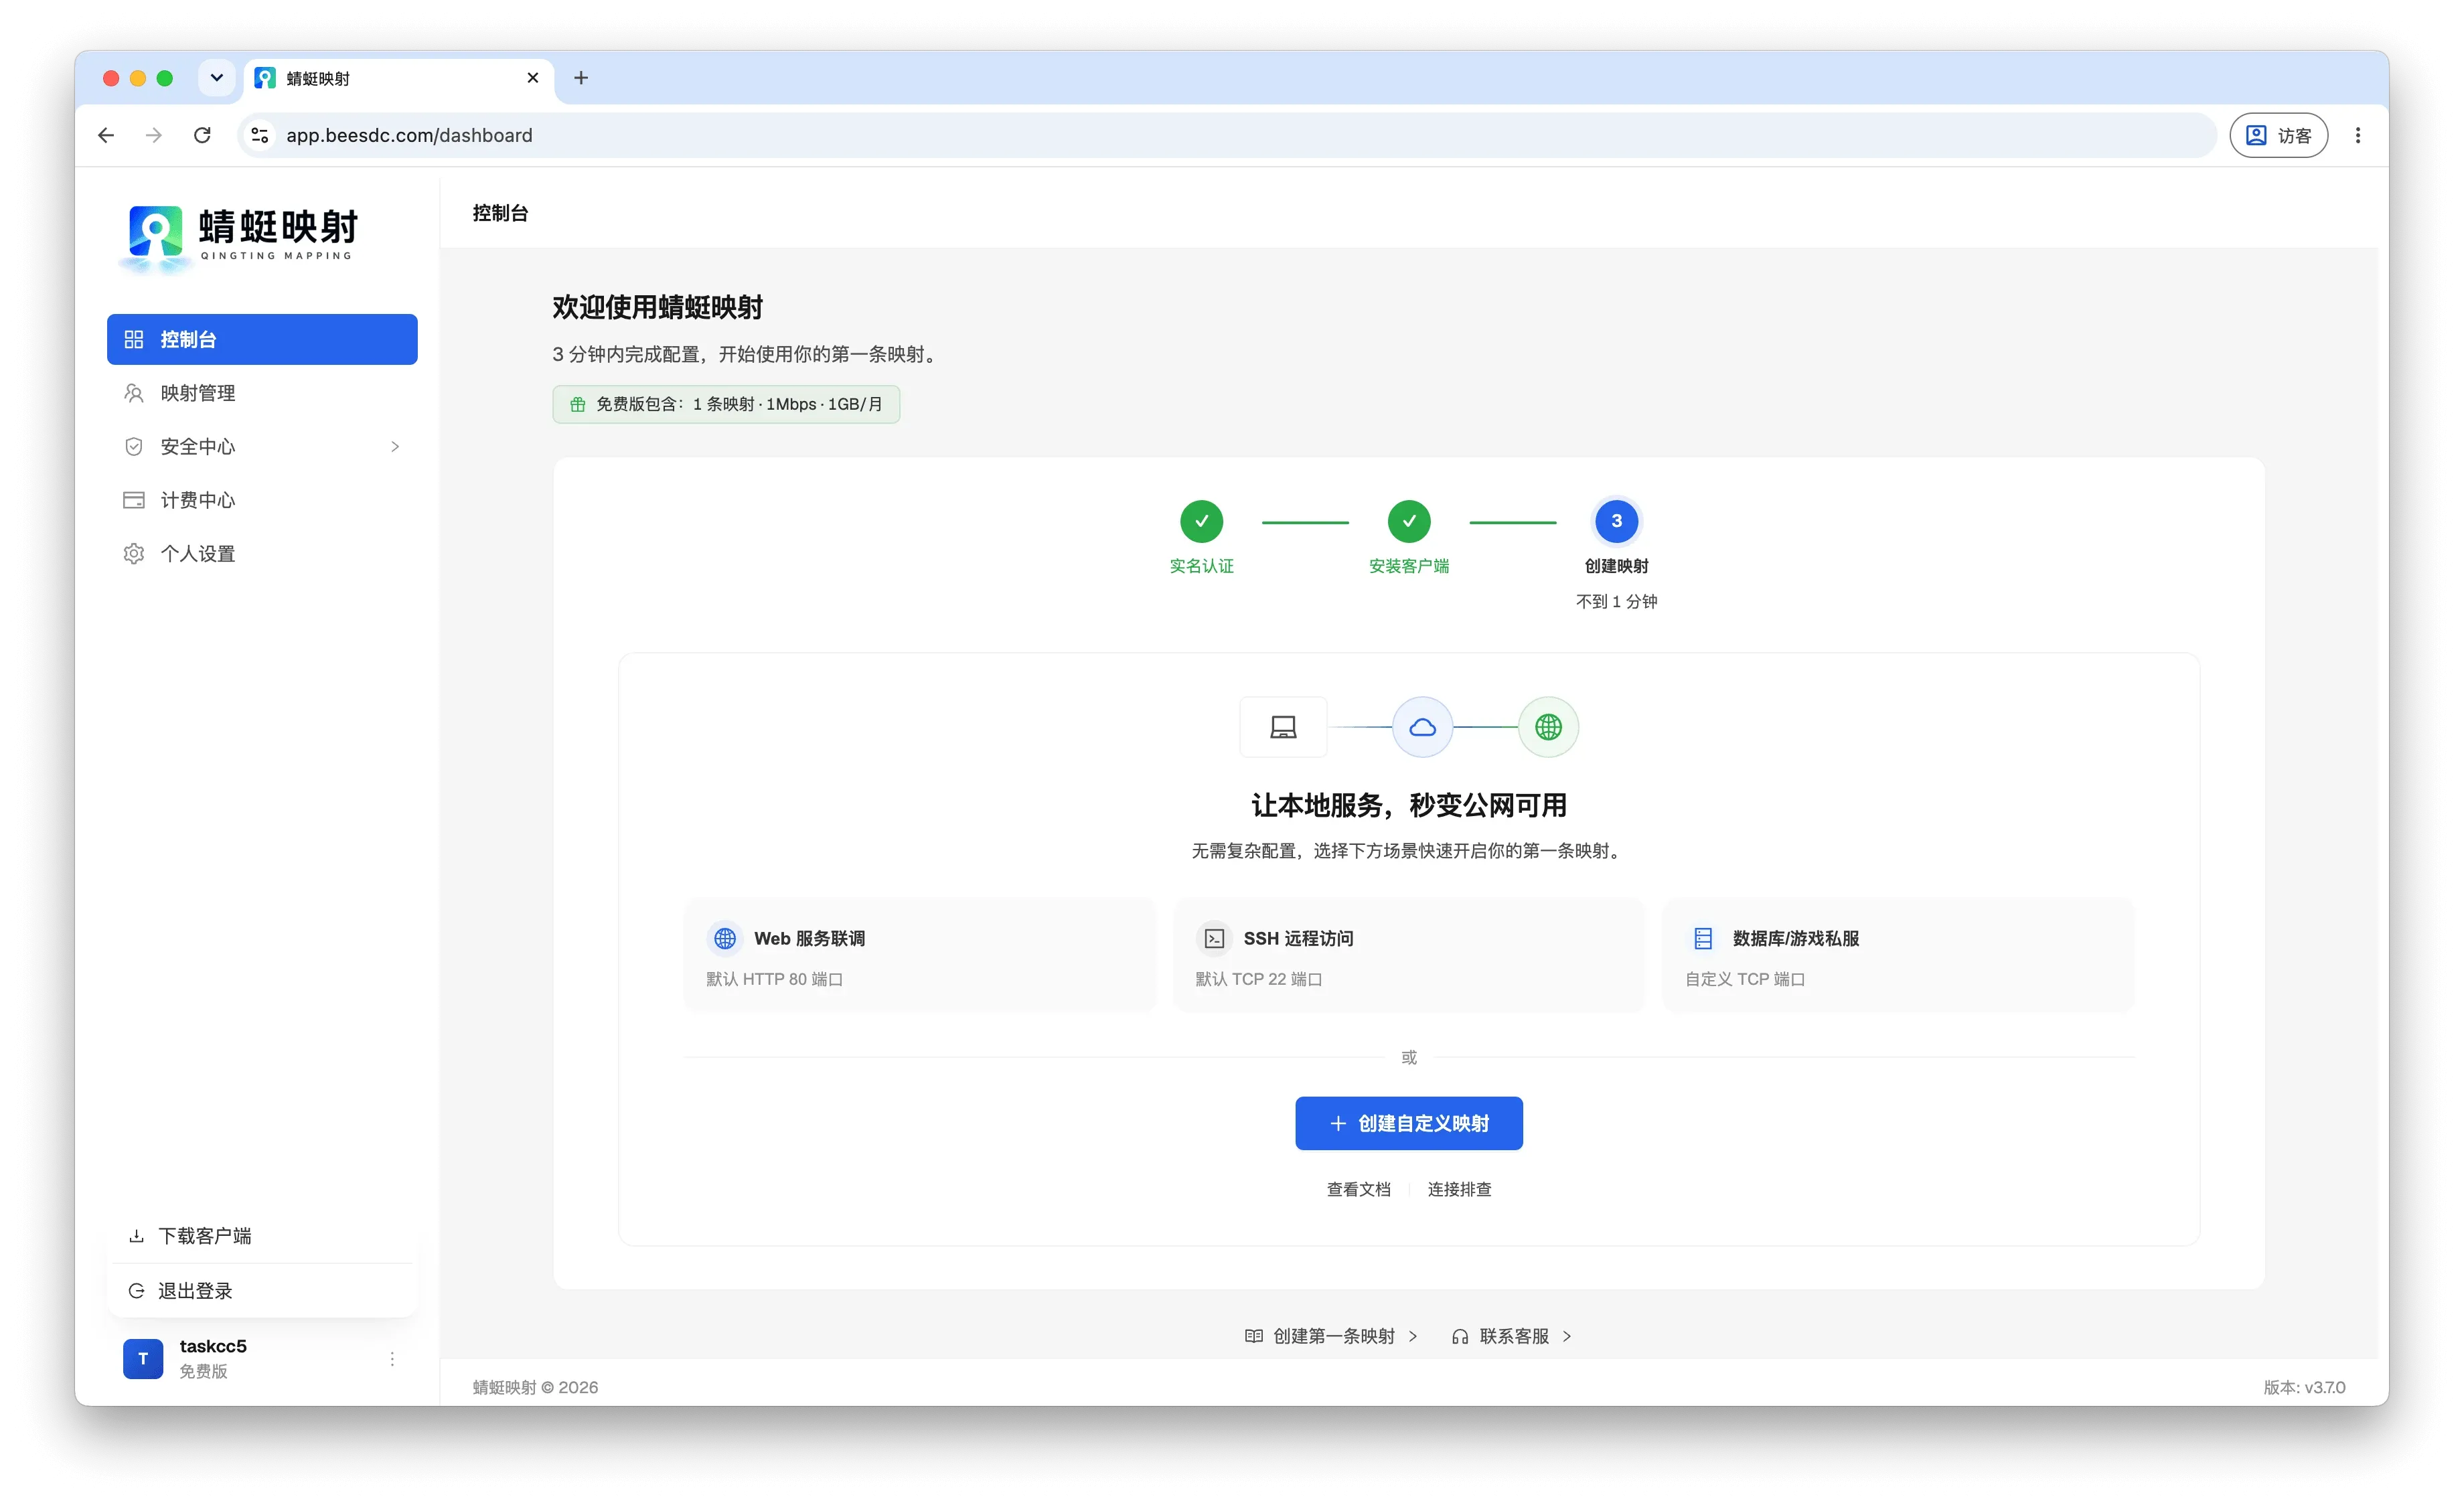
Task: Click the Web 服务联调 globe icon
Action: pyautogui.click(x=725, y=938)
